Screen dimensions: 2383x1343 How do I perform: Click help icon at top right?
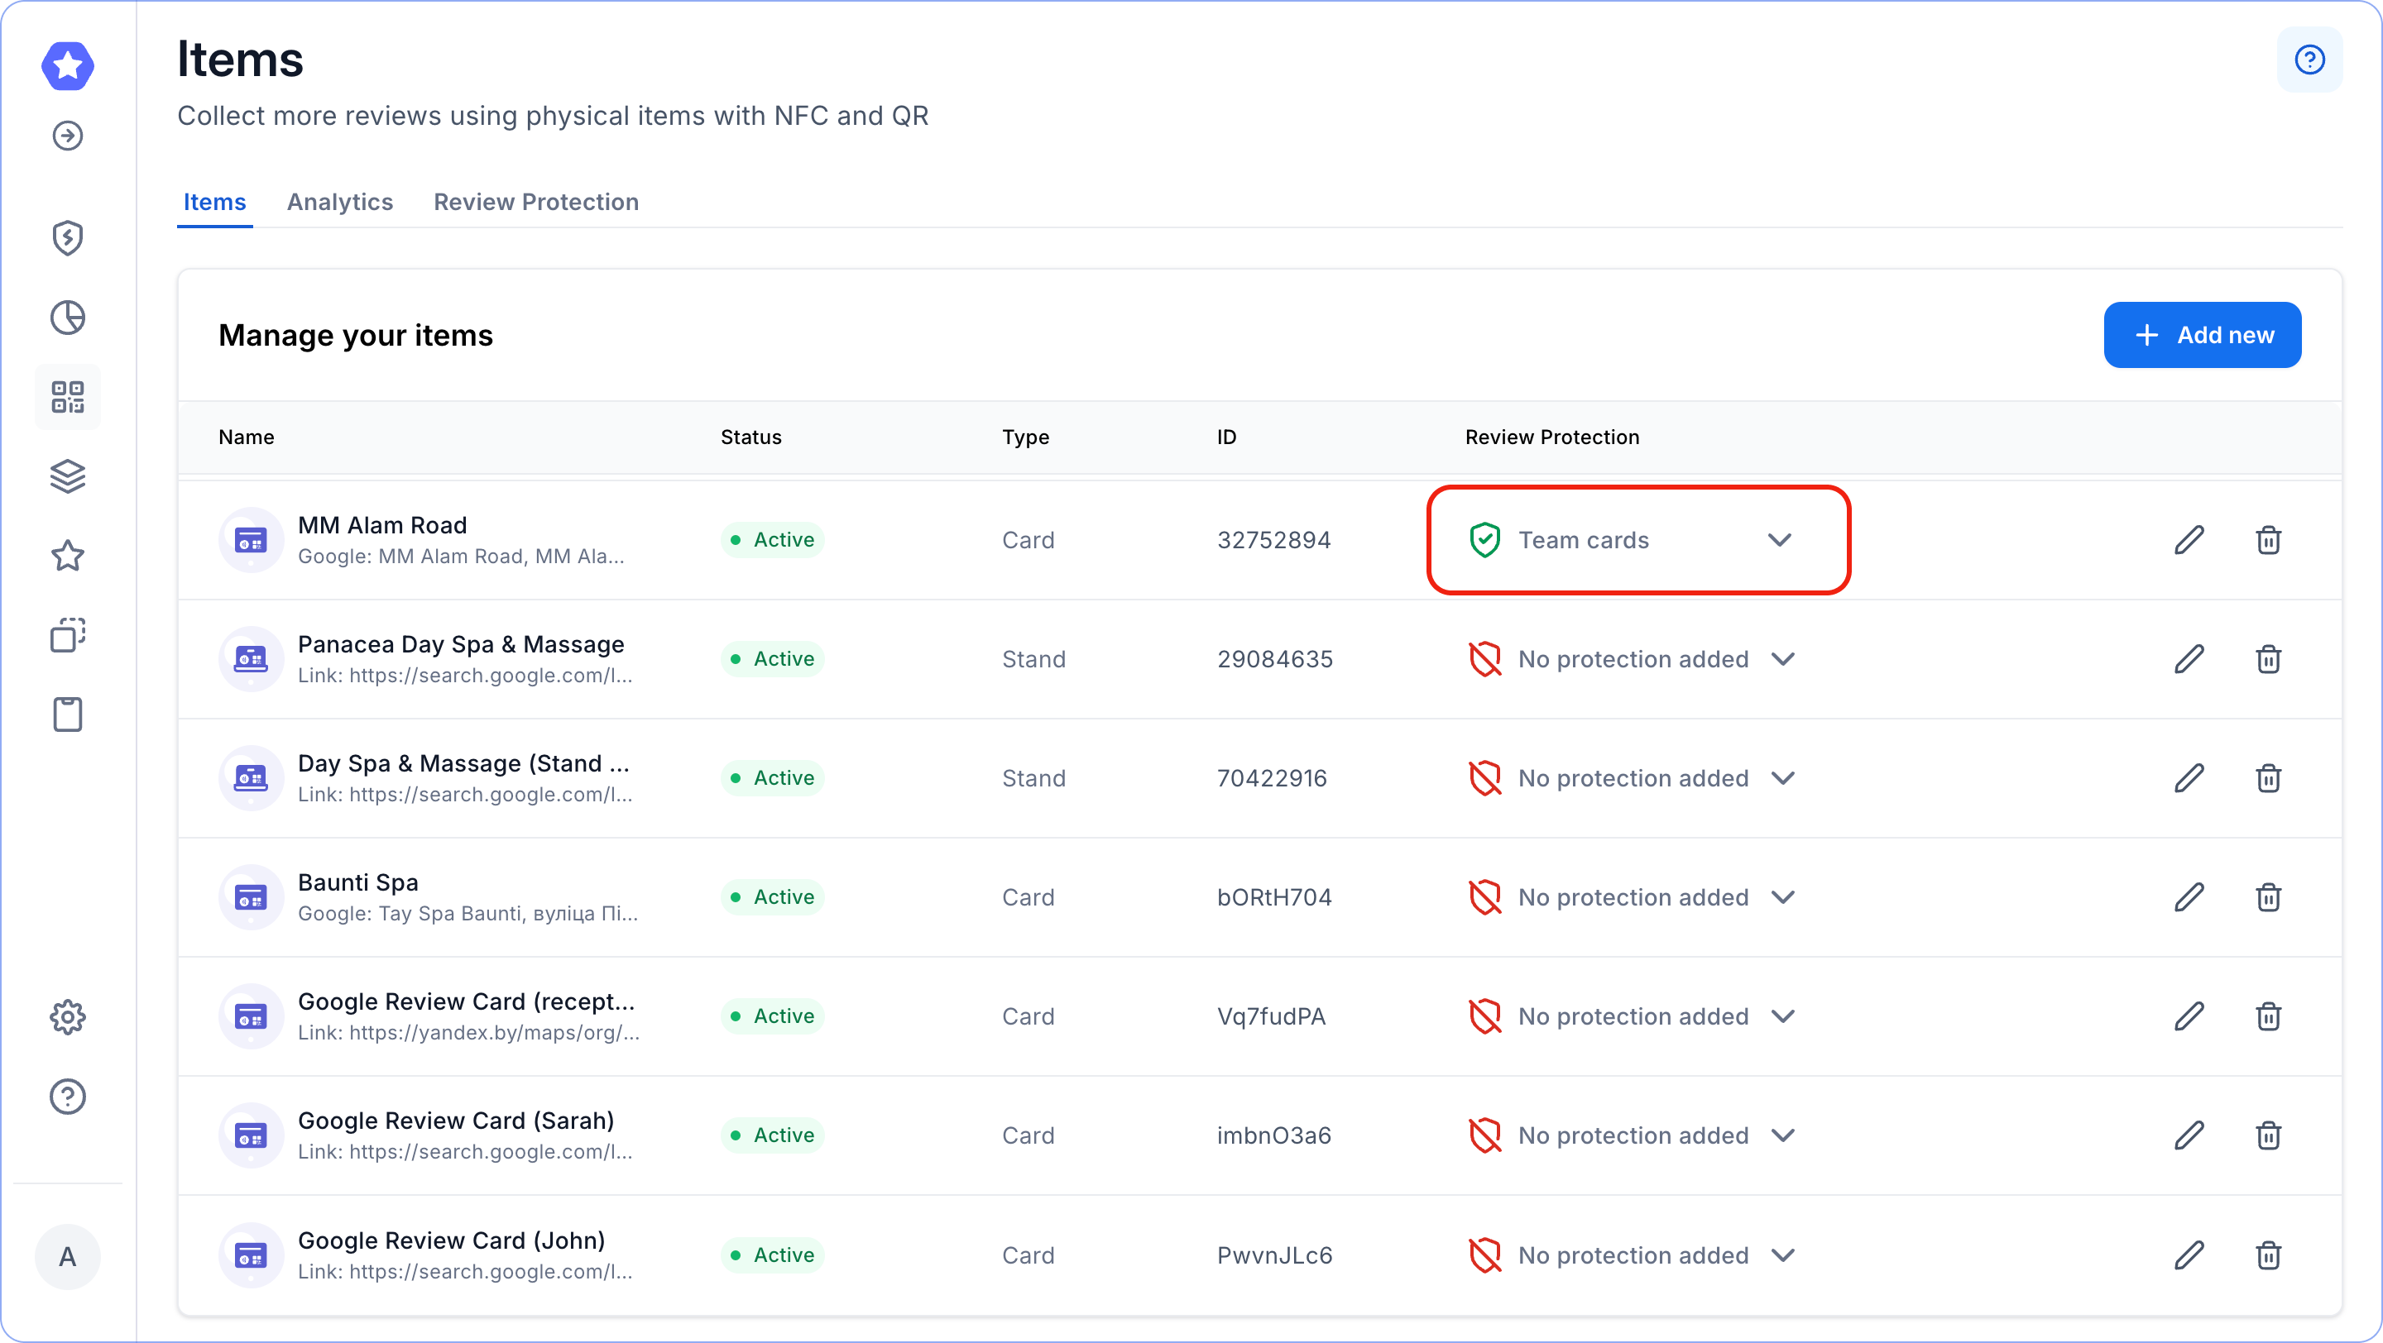[2309, 60]
